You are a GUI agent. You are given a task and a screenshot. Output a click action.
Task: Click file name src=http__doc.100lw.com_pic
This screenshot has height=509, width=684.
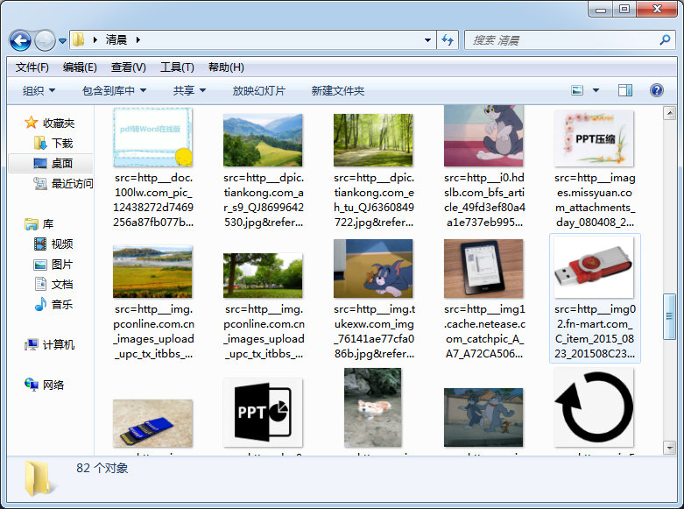[153, 200]
